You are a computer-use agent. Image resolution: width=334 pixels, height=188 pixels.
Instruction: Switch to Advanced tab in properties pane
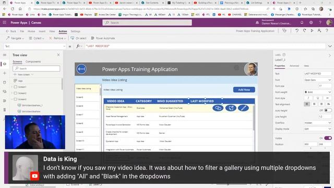(x=294, y=66)
